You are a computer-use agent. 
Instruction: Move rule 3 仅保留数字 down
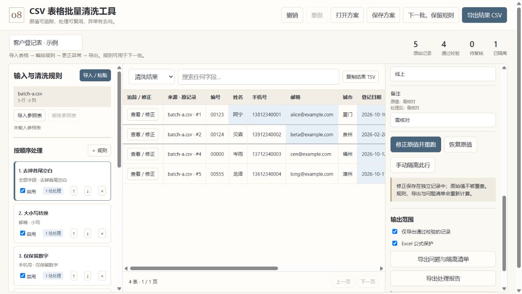[x=88, y=276]
